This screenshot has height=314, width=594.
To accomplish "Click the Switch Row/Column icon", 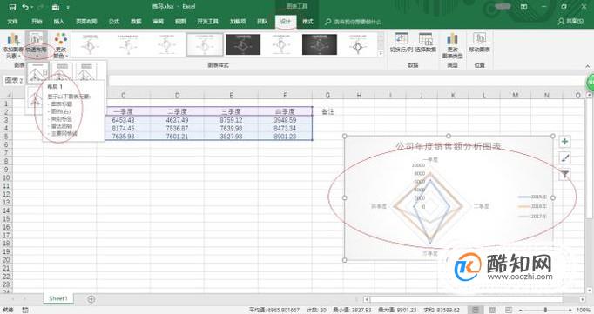I will pyautogui.click(x=402, y=43).
